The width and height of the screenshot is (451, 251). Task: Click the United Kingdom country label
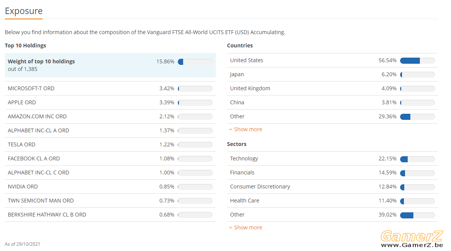(x=250, y=88)
